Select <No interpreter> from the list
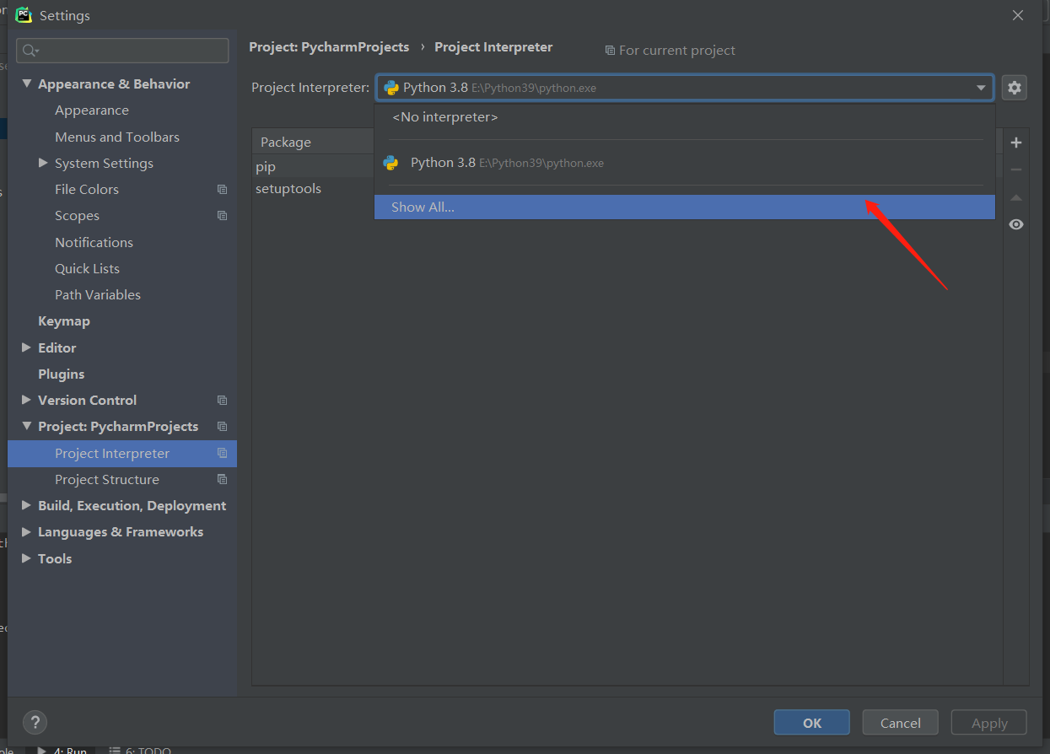Image resolution: width=1050 pixels, height=754 pixels. 685,117
